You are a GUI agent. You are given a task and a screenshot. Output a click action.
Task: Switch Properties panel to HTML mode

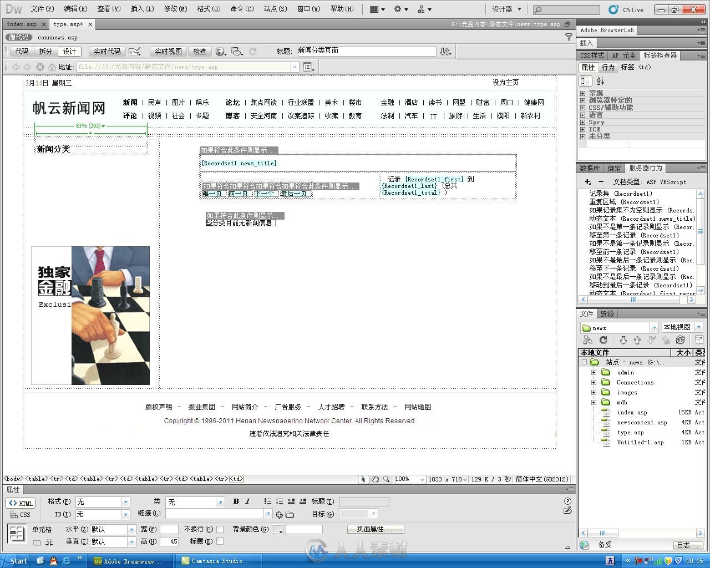coord(21,503)
